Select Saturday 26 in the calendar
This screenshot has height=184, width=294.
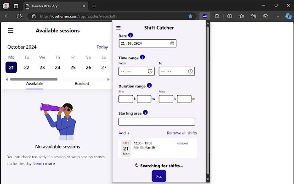pyautogui.click(x=88, y=67)
